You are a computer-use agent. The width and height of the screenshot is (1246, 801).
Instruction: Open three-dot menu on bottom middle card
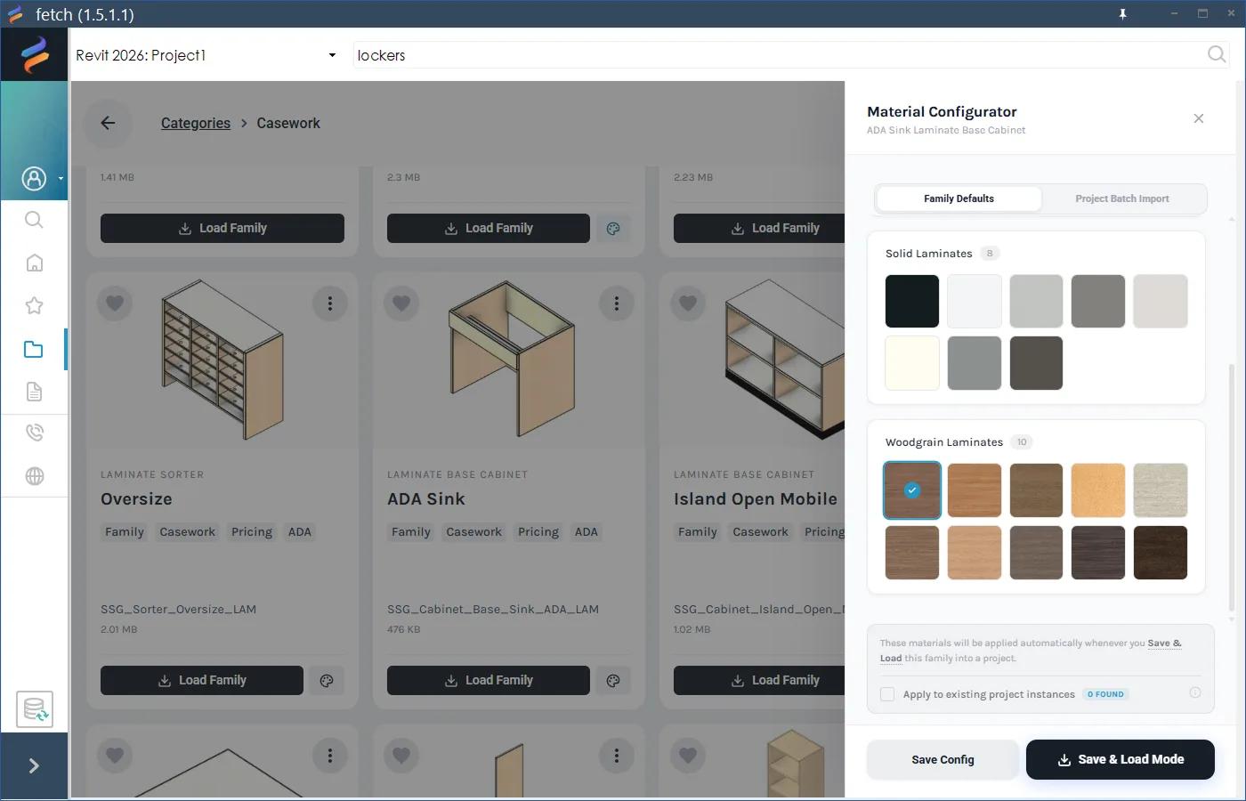pyautogui.click(x=617, y=756)
